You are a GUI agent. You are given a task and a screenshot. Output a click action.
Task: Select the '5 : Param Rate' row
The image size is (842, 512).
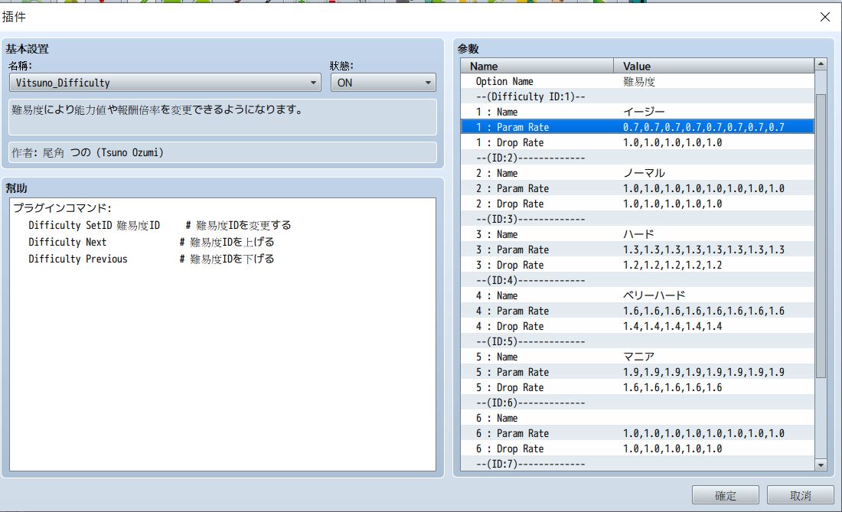638,372
